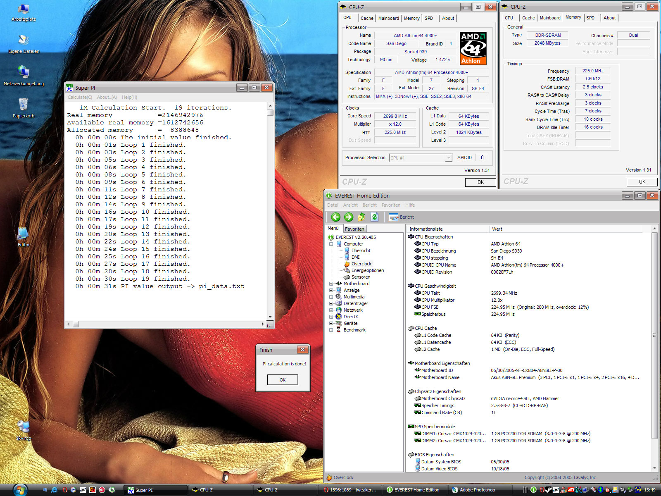Click the refresh icon in EVEREST toolbar
The height and width of the screenshot is (496, 661).
(374, 217)
